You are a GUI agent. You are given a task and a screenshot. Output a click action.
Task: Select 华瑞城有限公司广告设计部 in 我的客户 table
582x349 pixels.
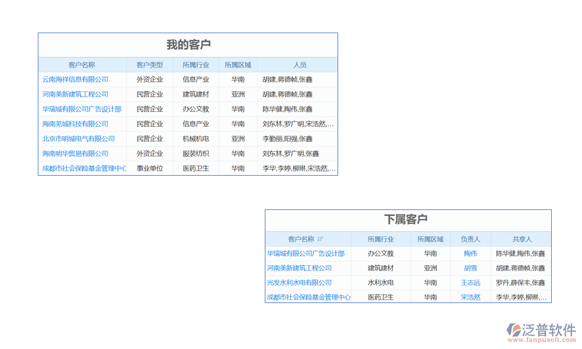point(81,109)
